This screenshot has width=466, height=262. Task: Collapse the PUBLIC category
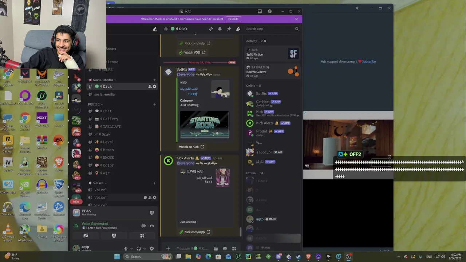coord(95,104)
